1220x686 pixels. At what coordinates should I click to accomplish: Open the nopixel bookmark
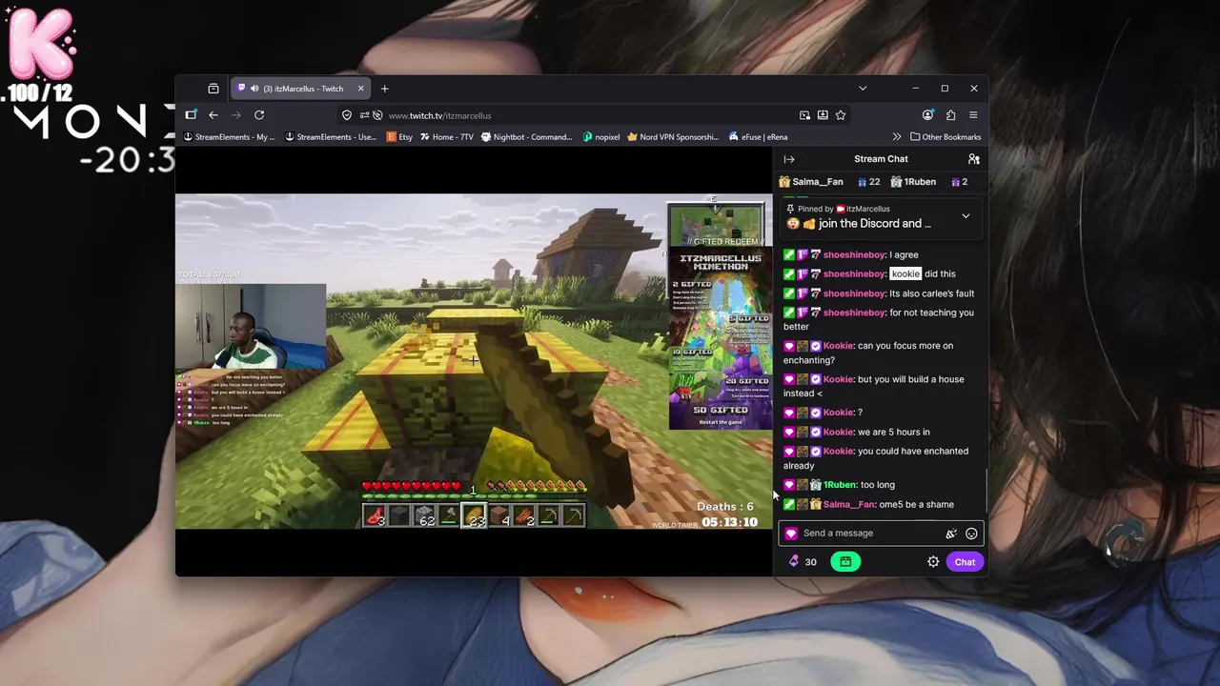[600, 137]
